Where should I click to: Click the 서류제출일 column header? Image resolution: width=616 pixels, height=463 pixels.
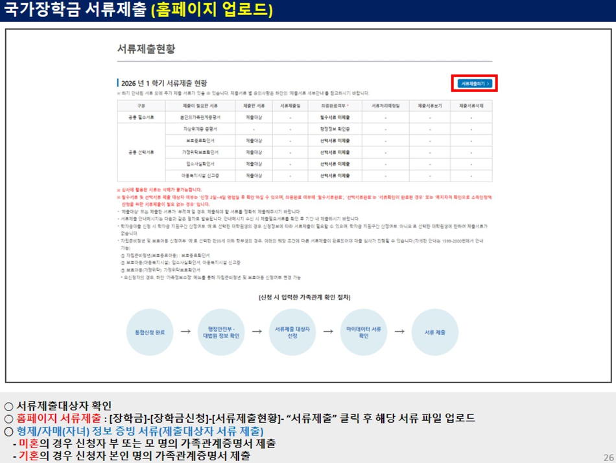[x=290, y=106]
